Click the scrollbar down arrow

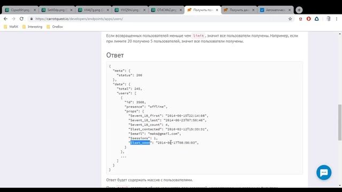click(340, 186)
